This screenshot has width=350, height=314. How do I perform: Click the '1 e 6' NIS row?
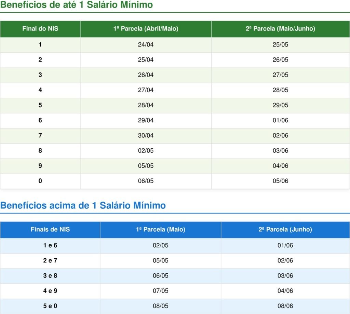click(x=50, y=245)
